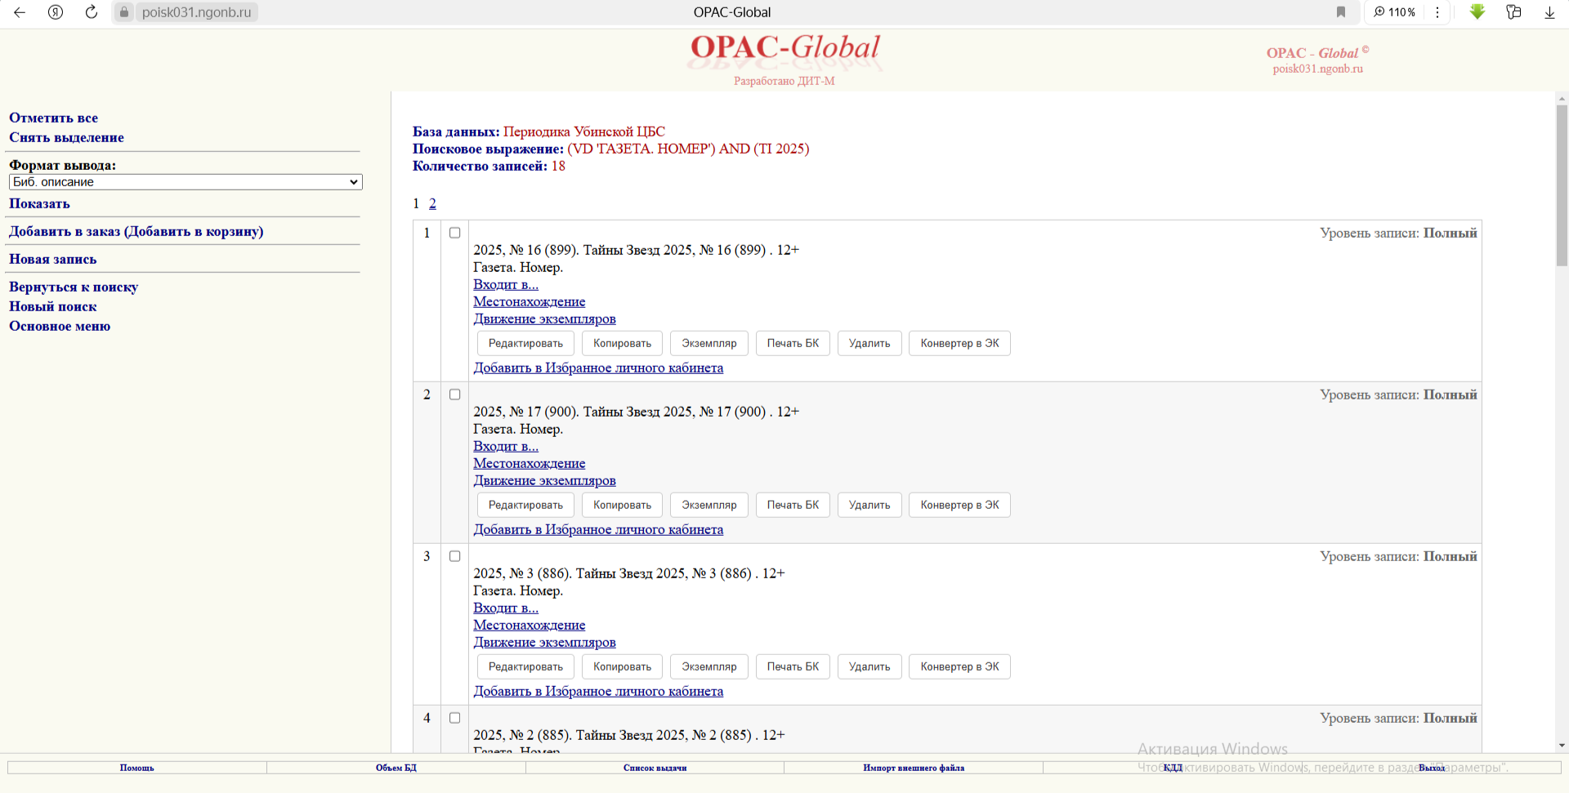Click the page vertical scrollbar thumb
The height and width of the screenshot is (793, 1569).
point(1562,185)
